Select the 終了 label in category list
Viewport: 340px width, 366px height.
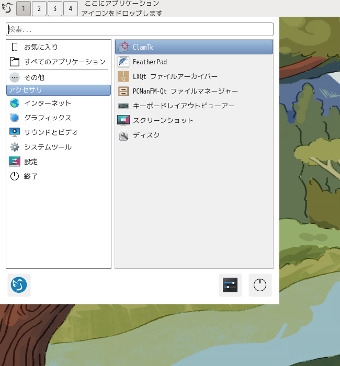pyautogui.click(x=31, y=176)
